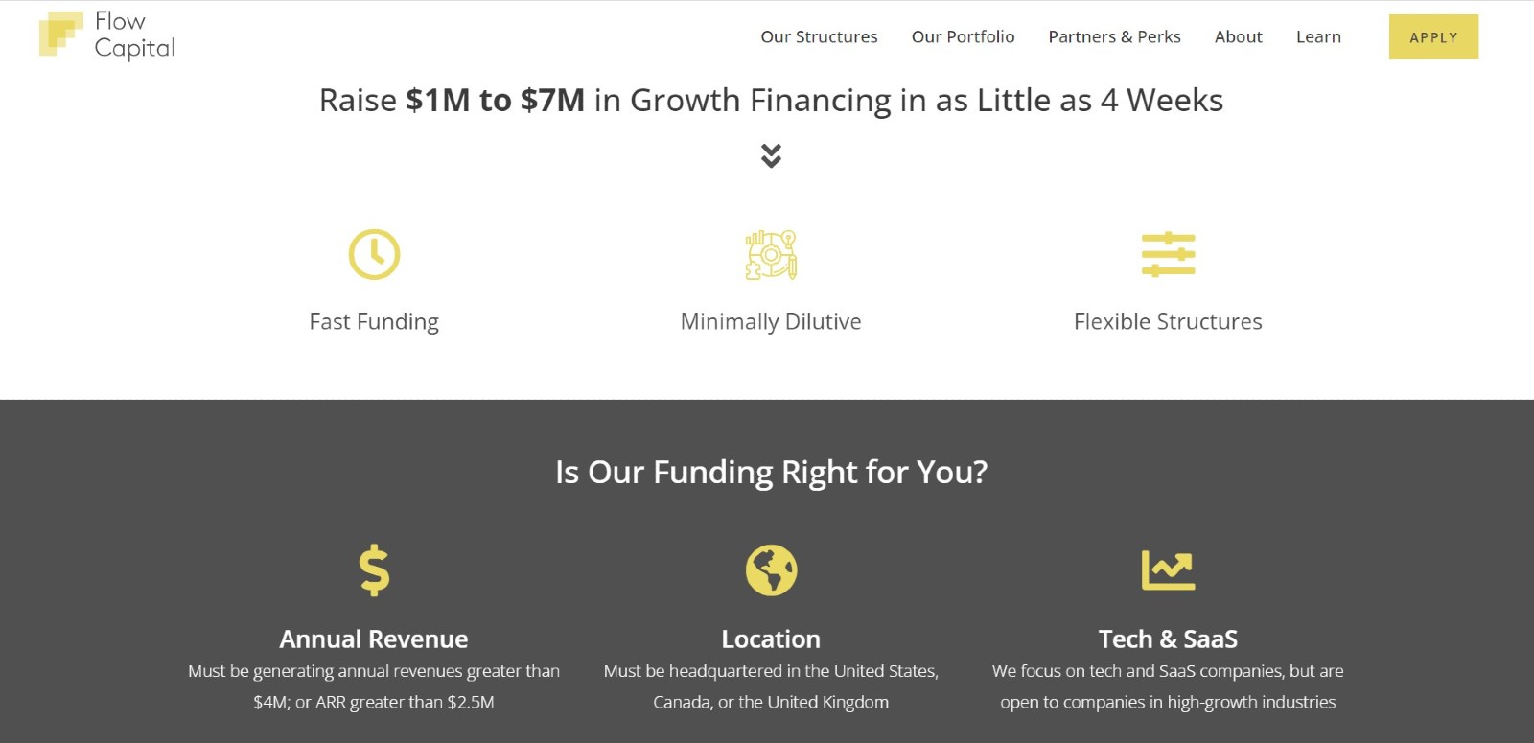Screen dimensions: 1534x743
Task: Click the Annual Revenue heading
Action: [374, 639]
